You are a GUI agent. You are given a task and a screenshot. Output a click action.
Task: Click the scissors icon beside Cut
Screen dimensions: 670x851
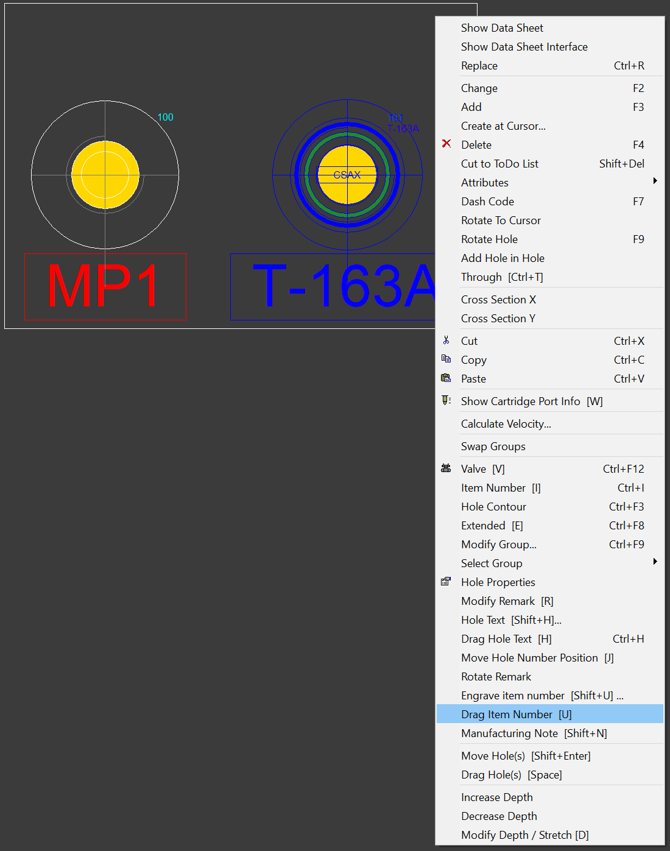tap(446, 341)
